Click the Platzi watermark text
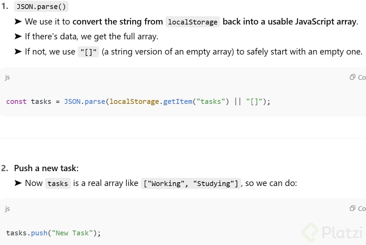Screen dimensions: 366x245 click(342, 232)
